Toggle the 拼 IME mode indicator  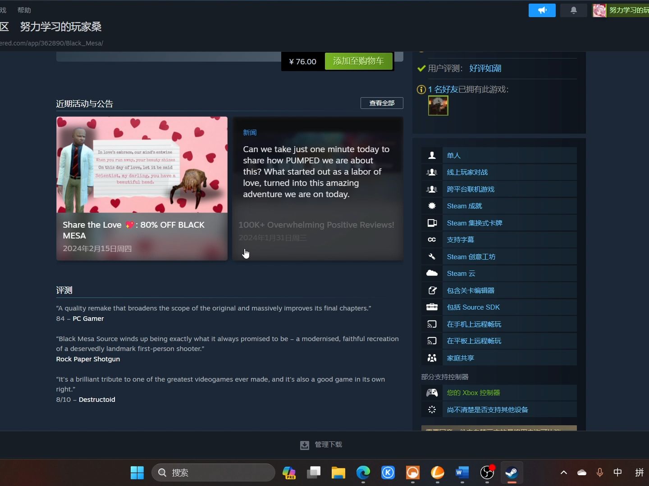[640, 472]
